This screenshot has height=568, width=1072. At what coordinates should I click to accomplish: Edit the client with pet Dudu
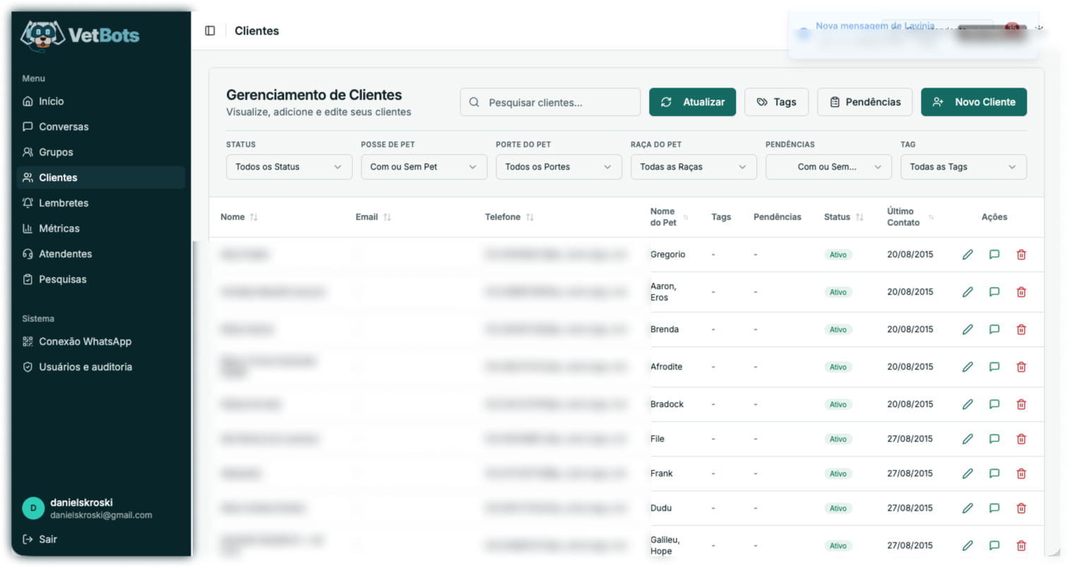pyautogui.click(x=967, y=508)
